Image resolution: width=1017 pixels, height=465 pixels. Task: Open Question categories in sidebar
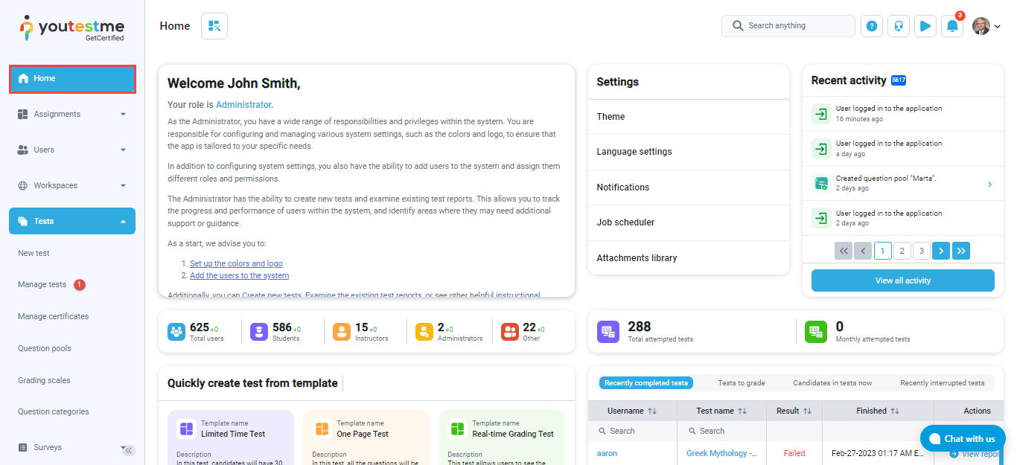[53, 411]
